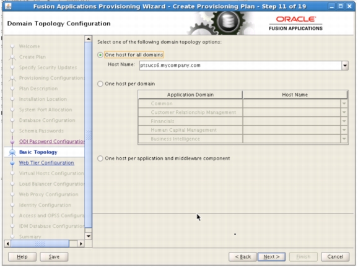This screenshot has width=358, height=268.
Task: Click the sidebar left scroll arrow
Action: coord(7,244)
